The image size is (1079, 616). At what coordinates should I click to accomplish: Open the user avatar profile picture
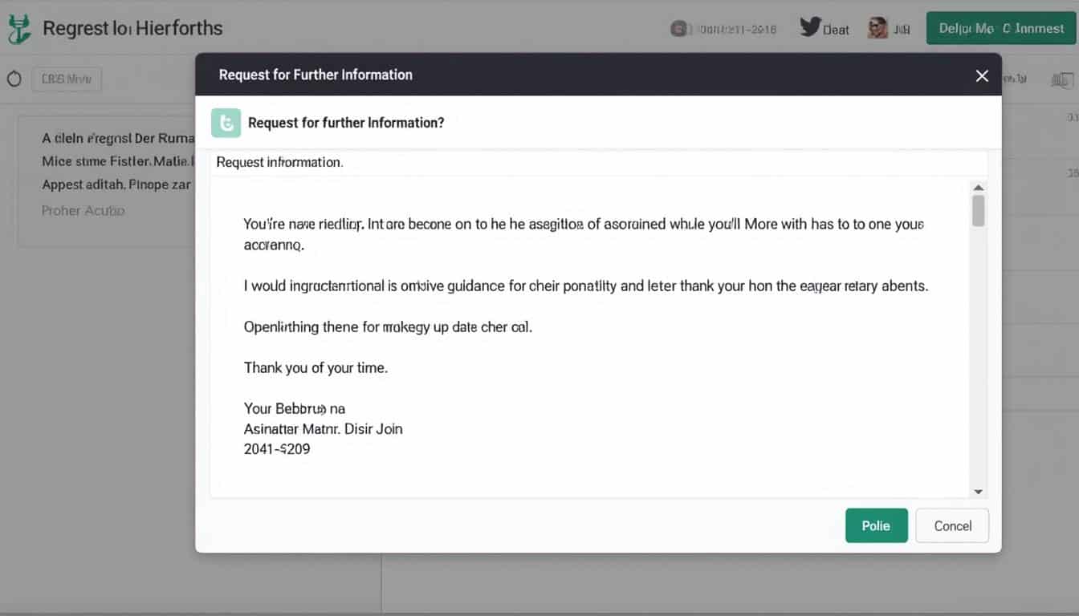tap(877, 28)
